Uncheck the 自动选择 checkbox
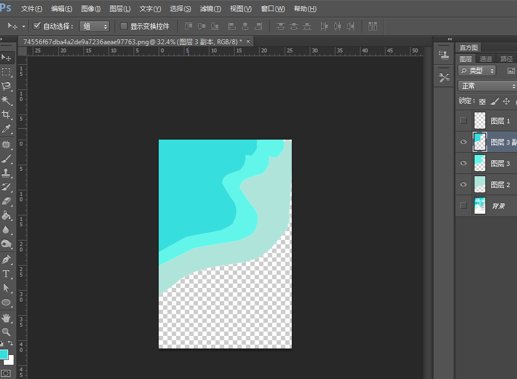This screenshot has height=379, width=517. click(x=37, y=26)
